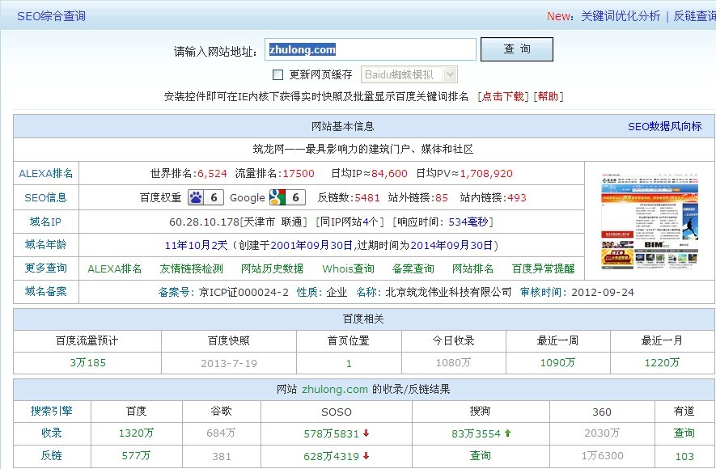Click the ALEXA排名 row label

pos(45,173)
